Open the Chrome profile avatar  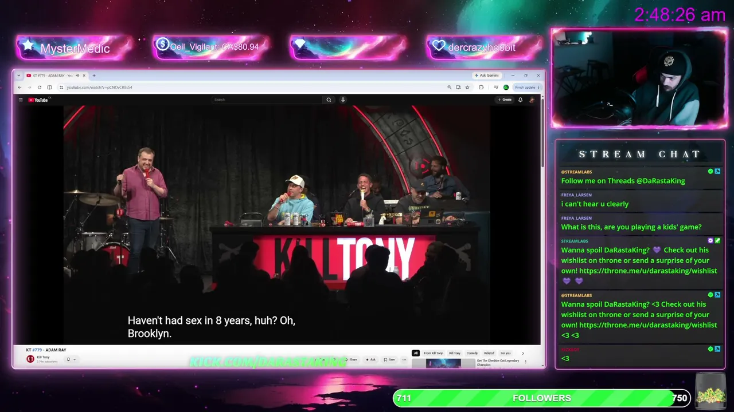coord(506,87)
